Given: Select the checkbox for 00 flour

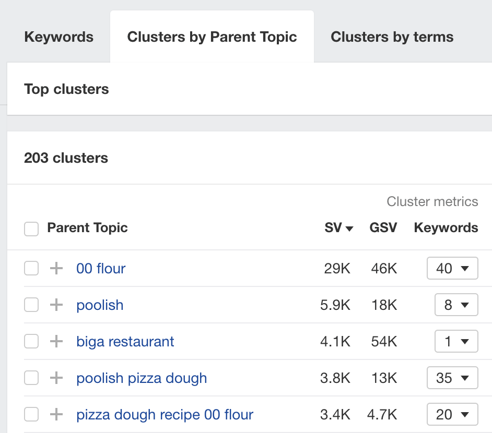Looking at the screenshot, I should click(31, 268).
